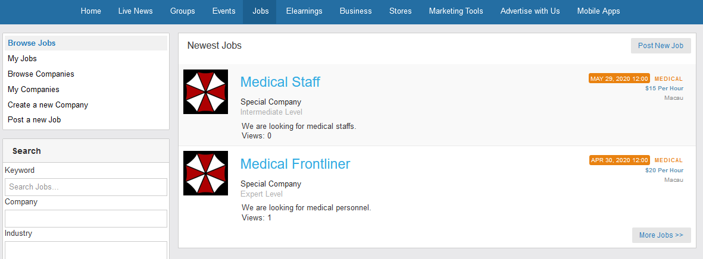Select My Jobs in the sidebar
This screenshot has width=703, height=259.
(x=22, y=59)
